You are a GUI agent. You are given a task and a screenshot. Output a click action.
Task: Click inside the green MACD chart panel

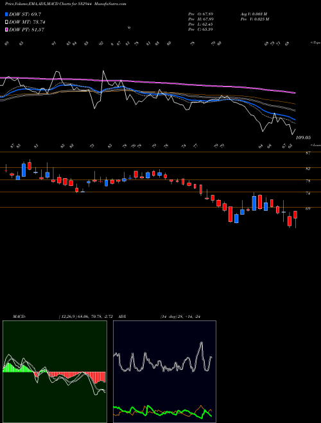[x=55, y=372]
